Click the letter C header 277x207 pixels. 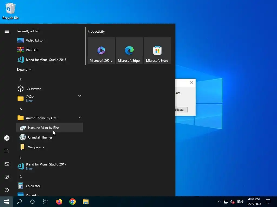point(21,177)
